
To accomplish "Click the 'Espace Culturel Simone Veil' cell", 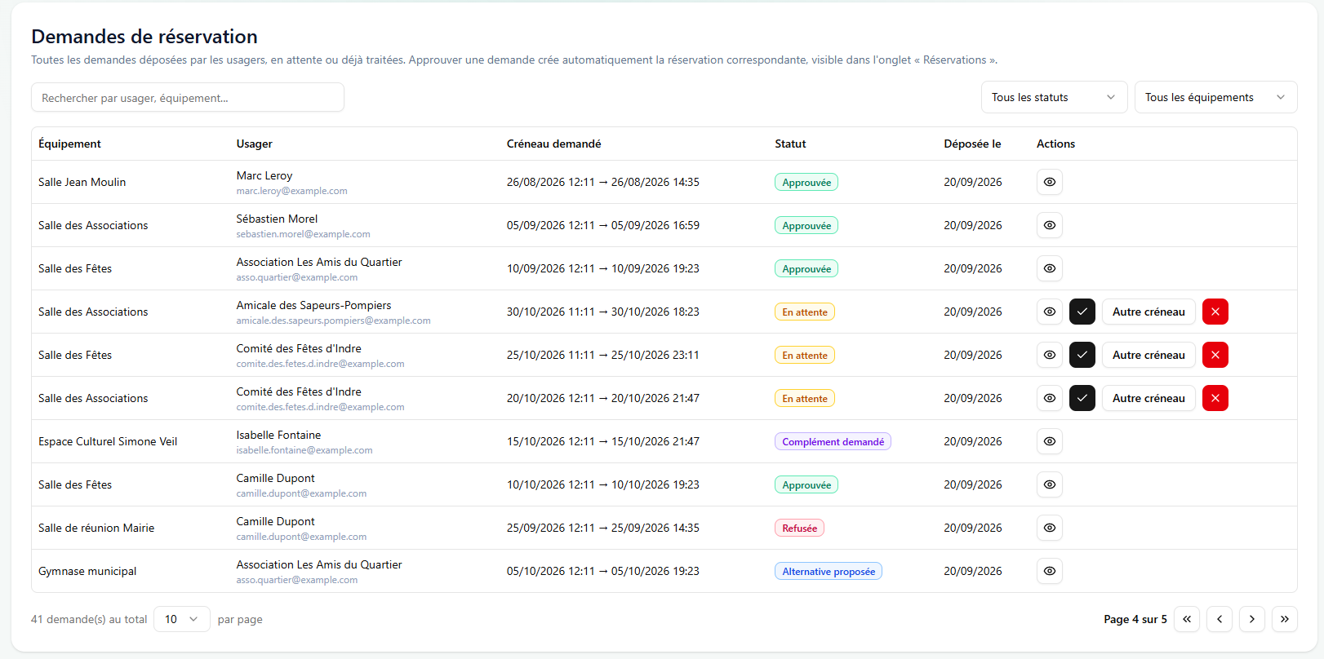I will tap(108, 441).
